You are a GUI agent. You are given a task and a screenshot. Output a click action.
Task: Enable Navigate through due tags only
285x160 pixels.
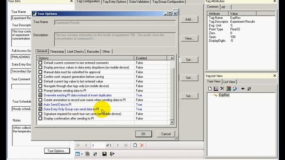point(41,86)
